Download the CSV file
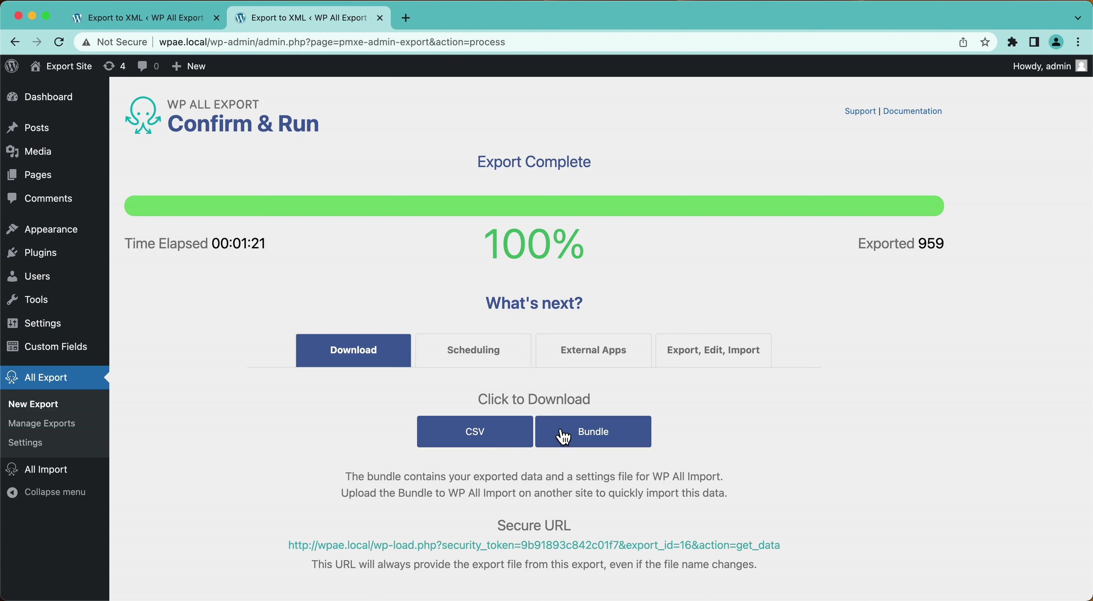The image size is (1093, 601). coord(475,432)
